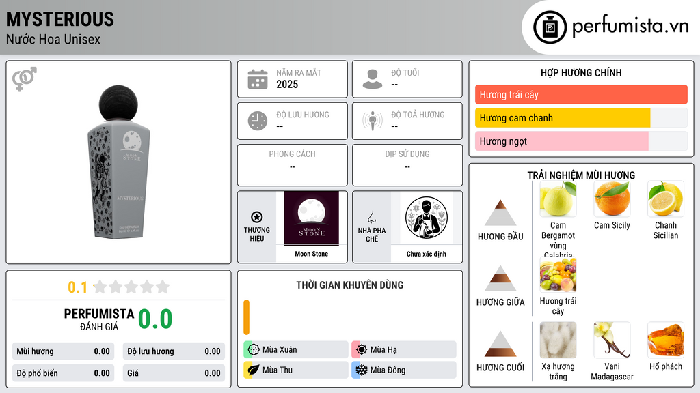
Task: Select the Mùa Đông season label
Action: [x=388, y=370]
